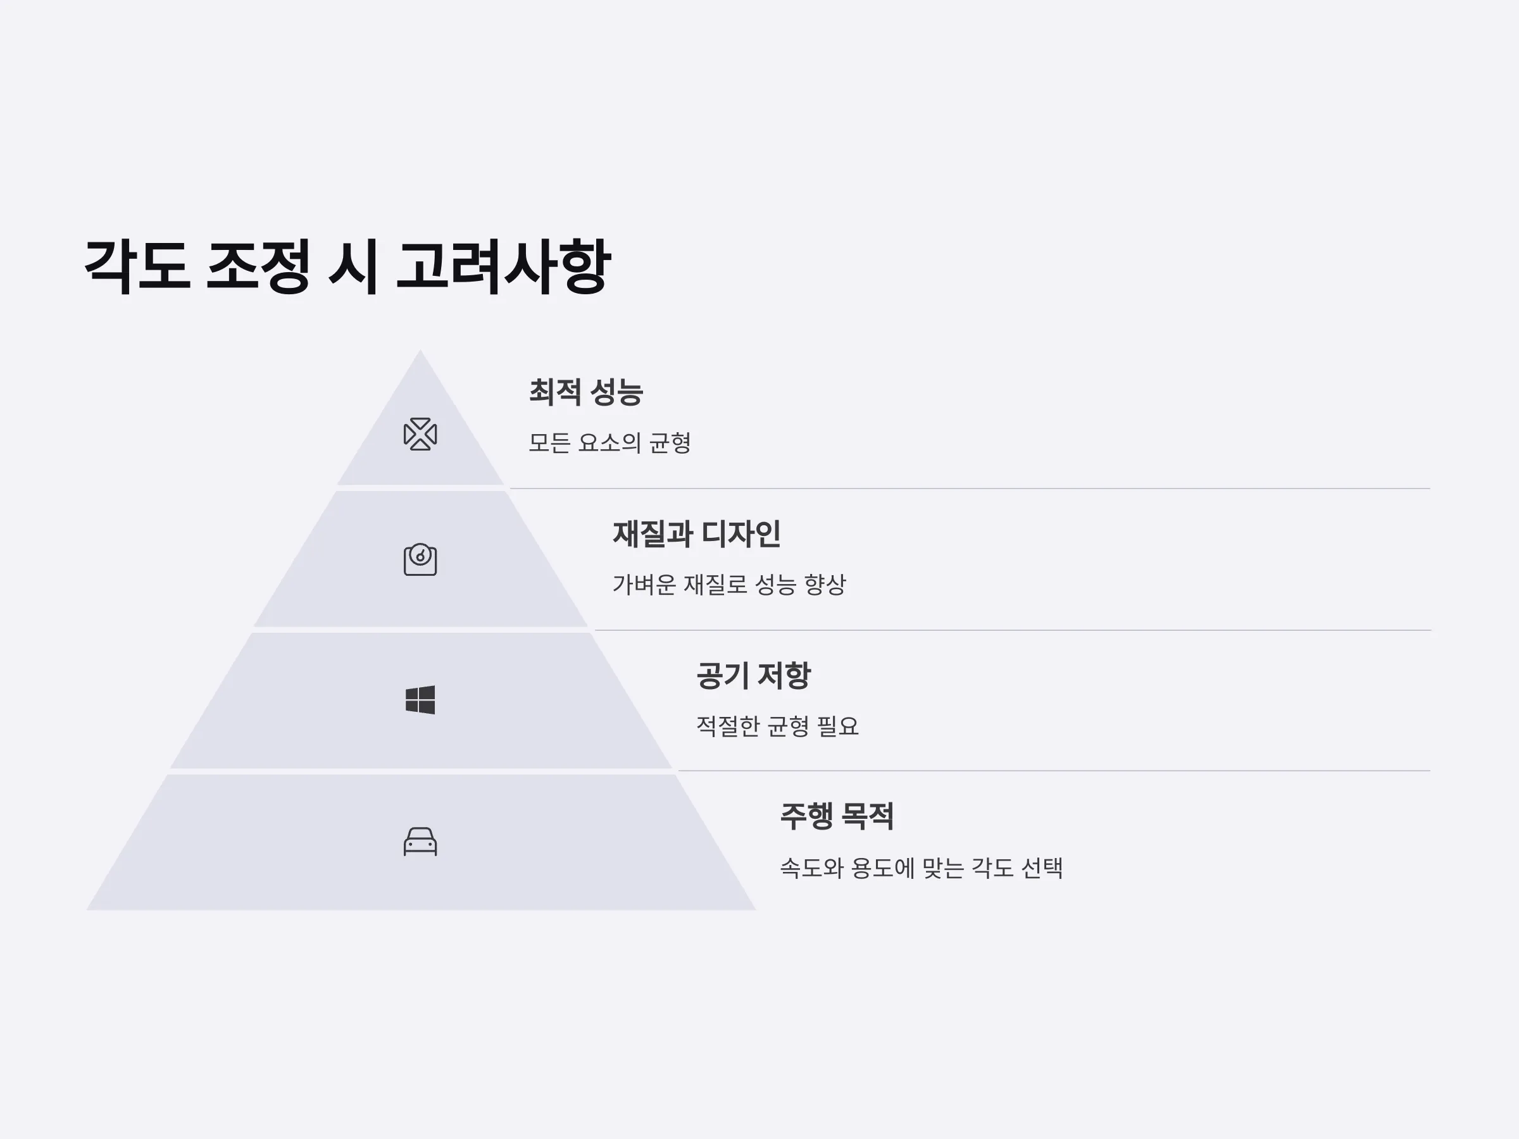Image resolution: width=1519 pixels, height=1139 pixels.
Task: Select the divider line above 주행 목적
Action: click(1054, 771)
